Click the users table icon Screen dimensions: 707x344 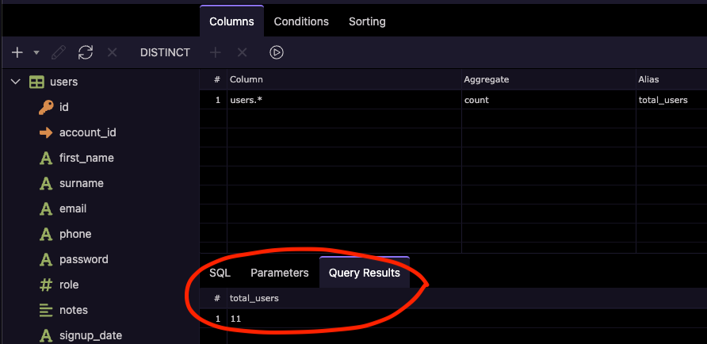36,82
